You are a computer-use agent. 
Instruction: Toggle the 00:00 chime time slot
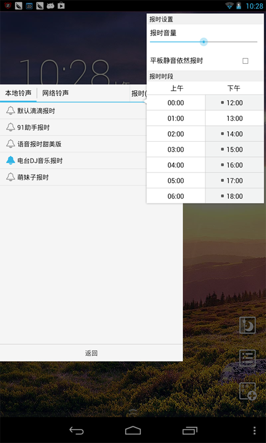click(176, 102)
